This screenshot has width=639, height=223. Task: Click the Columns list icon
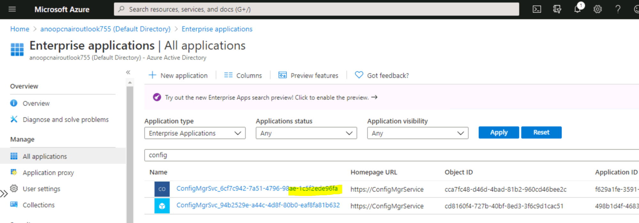click(x=228, y=75)
